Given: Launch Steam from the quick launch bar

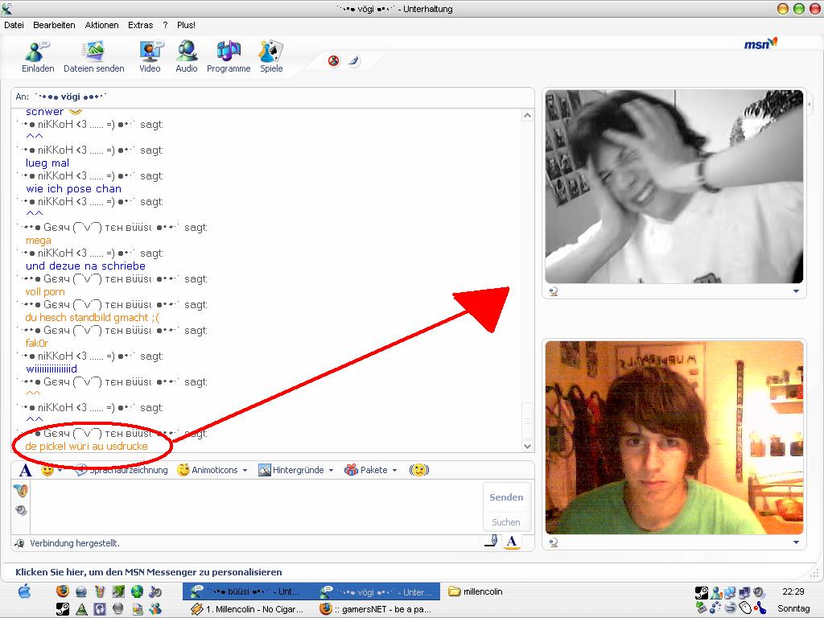Looking at the screenshot, I should (63, 609).
